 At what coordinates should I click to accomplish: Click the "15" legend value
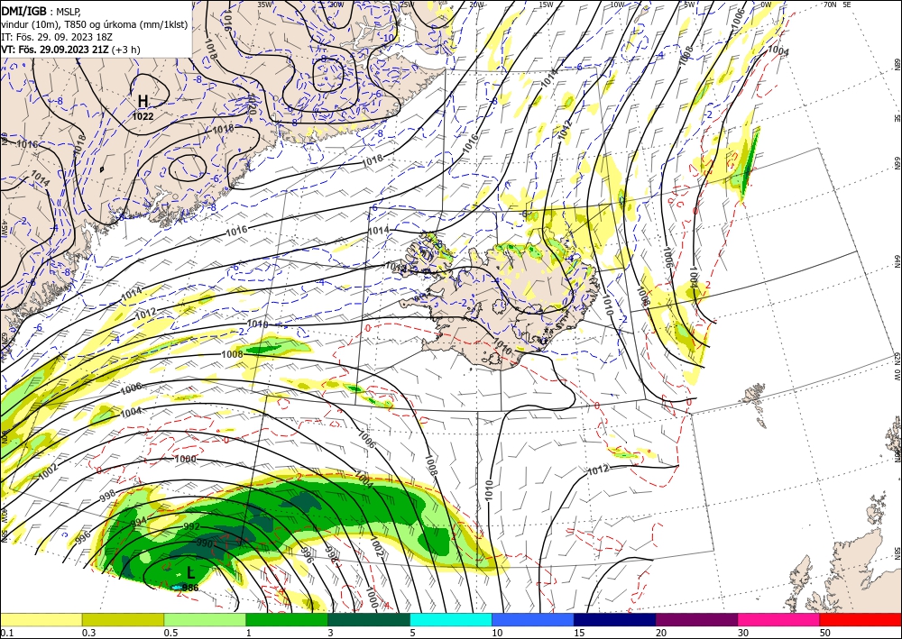pyautogui.click(x=579, y=633)
